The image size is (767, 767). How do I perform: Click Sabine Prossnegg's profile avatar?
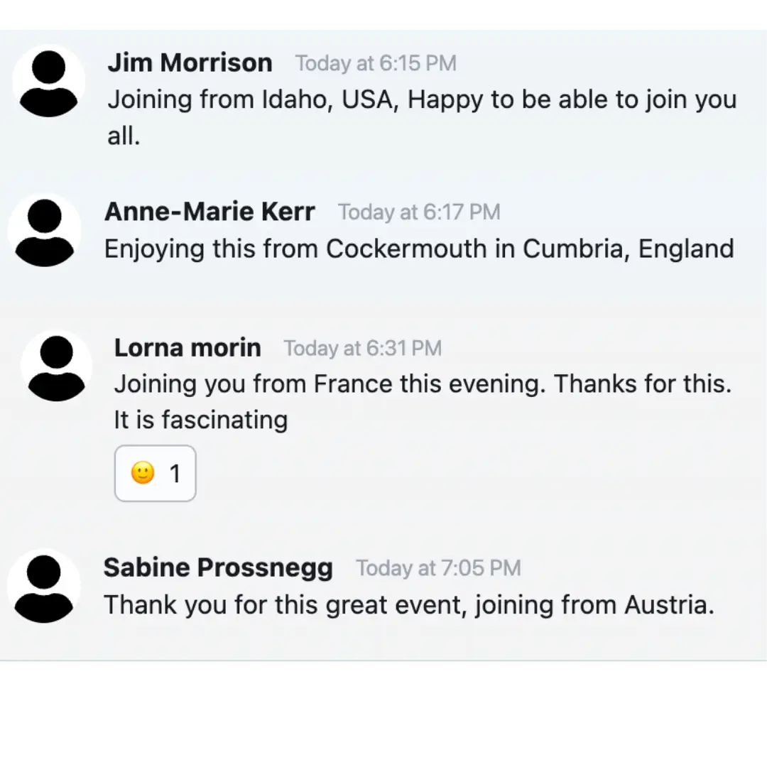pyautogui.click(x=44, y=586)
